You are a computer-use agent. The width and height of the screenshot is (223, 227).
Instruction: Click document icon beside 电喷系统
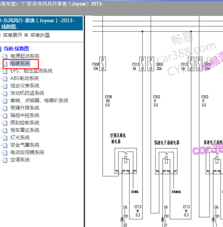[5, 64]
